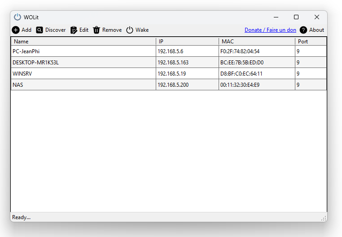
Task: Click the Wake power icon
Action: 130,30
